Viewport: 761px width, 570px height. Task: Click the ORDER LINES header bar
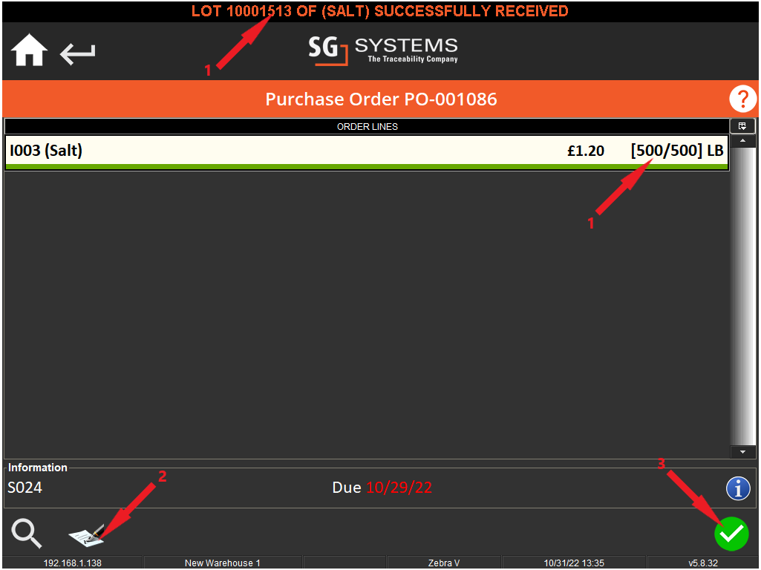tap(368, 126)
